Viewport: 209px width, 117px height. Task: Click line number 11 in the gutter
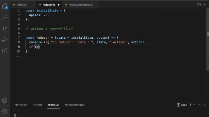(18, 56)
